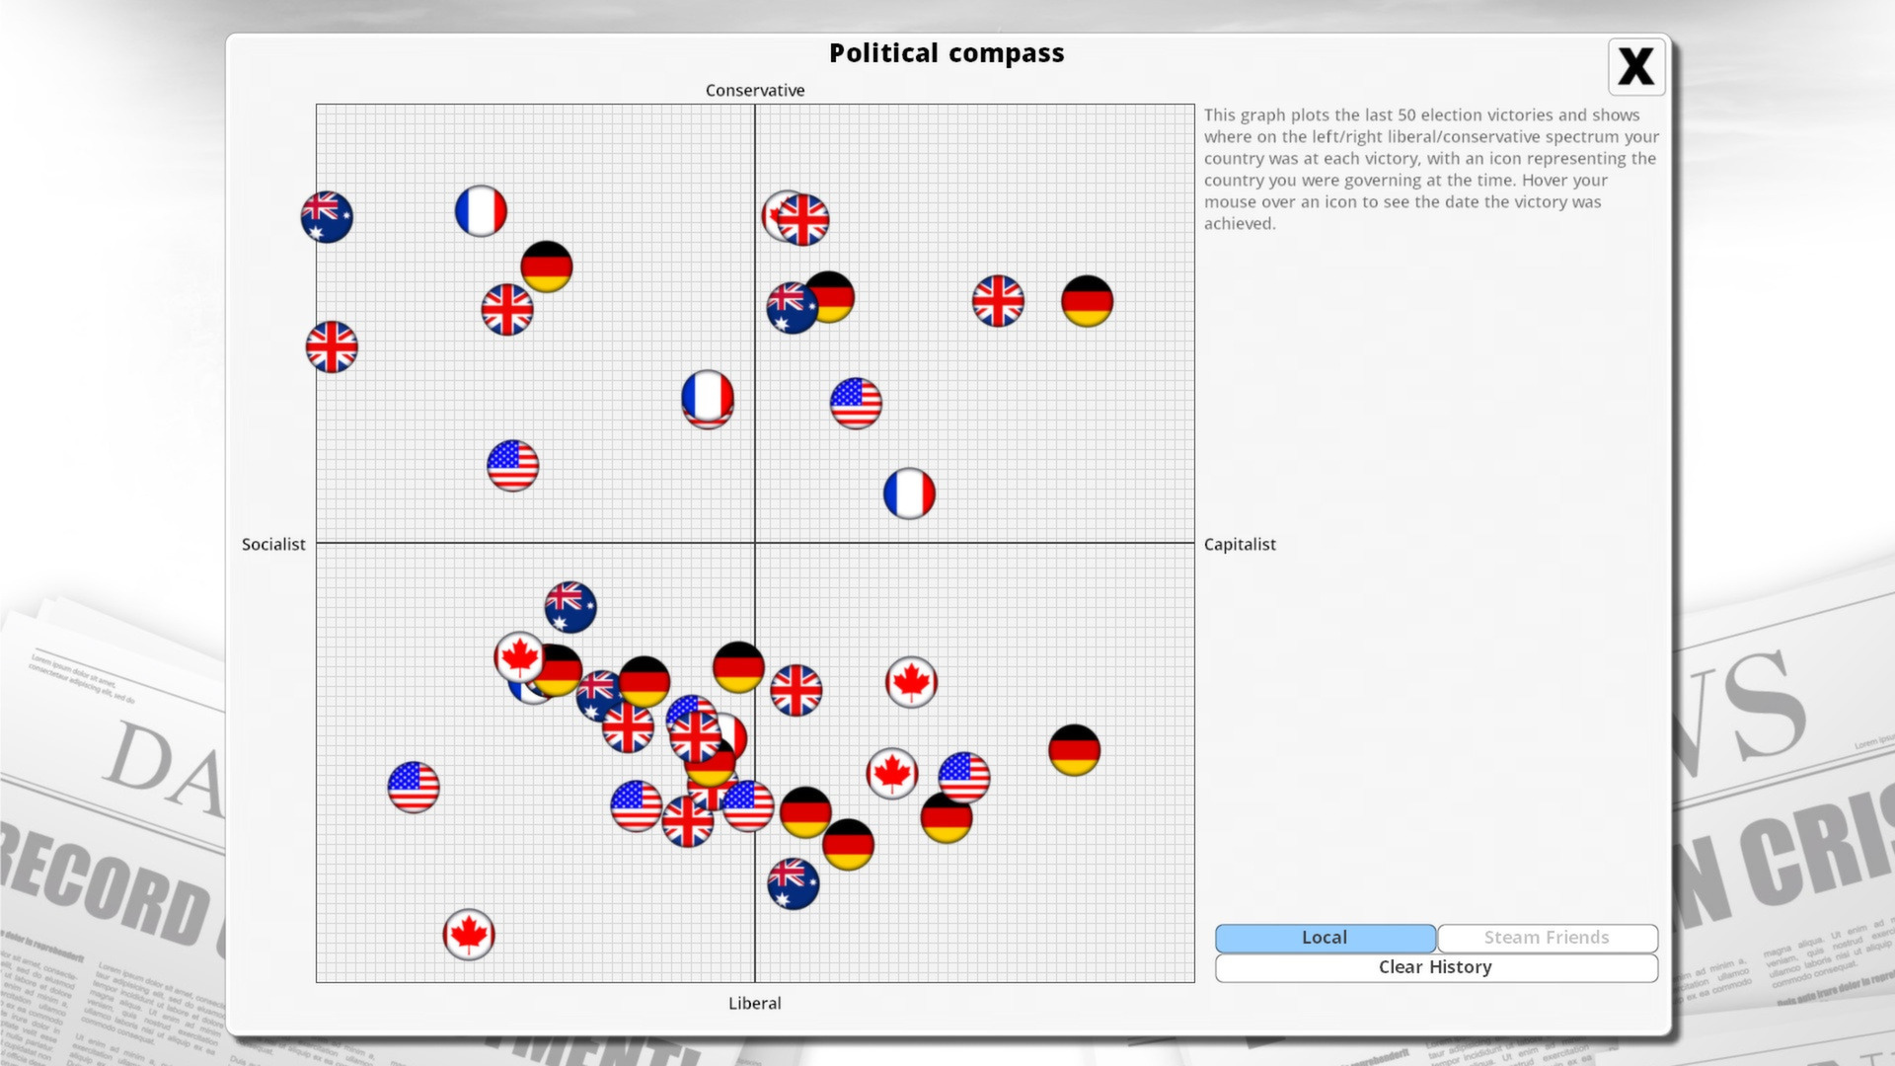Viewport: 1895px width, 1066px height.
Task: Click the UK flag icon in upper right quadrant
Action: [996, 301]
